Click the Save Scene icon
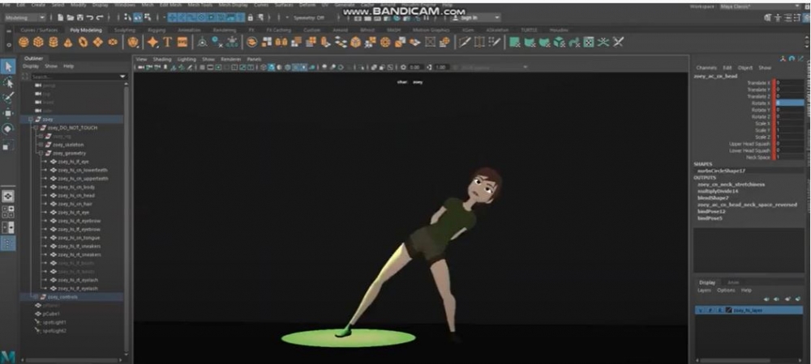The height and width of the screenshot is (364, 811). (79, 18)
